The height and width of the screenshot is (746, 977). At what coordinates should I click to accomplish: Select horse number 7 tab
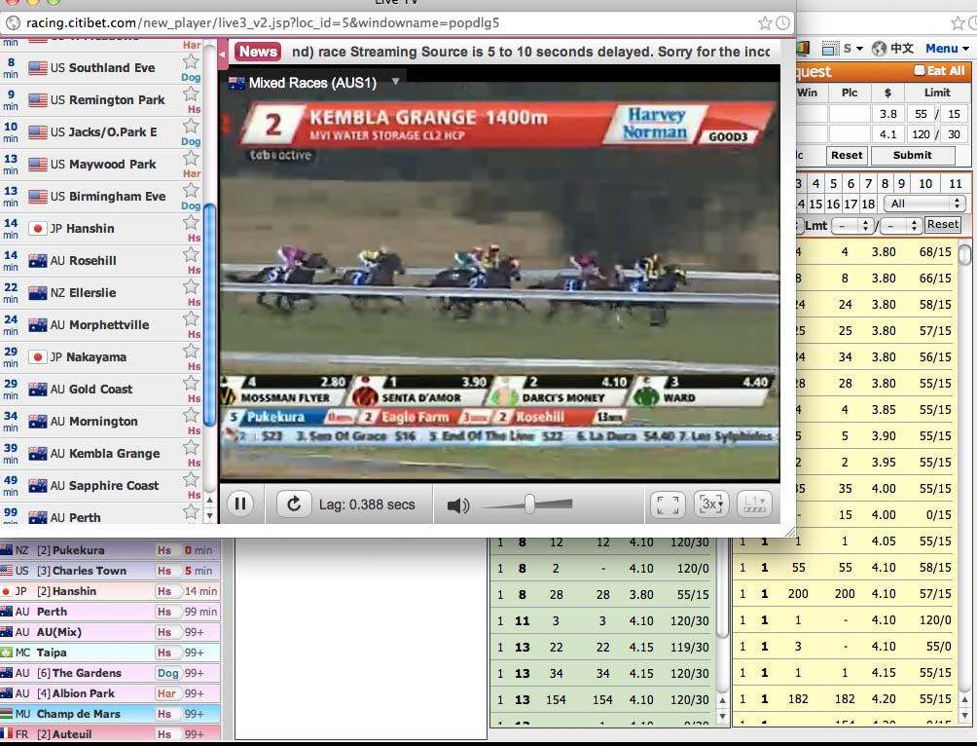[868, 183]
